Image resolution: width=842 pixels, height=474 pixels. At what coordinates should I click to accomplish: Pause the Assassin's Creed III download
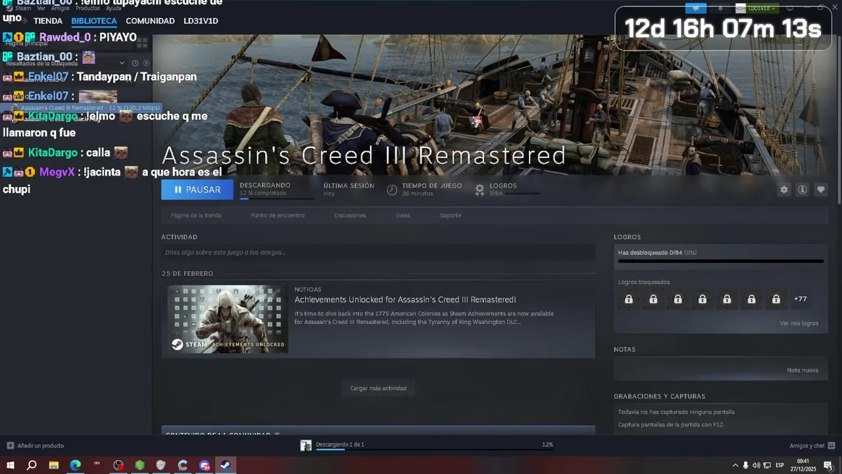coord(197,190)
